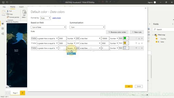The image size is (174, 98).
Task: Move the 5000 rule down
Action: [139, 43]
